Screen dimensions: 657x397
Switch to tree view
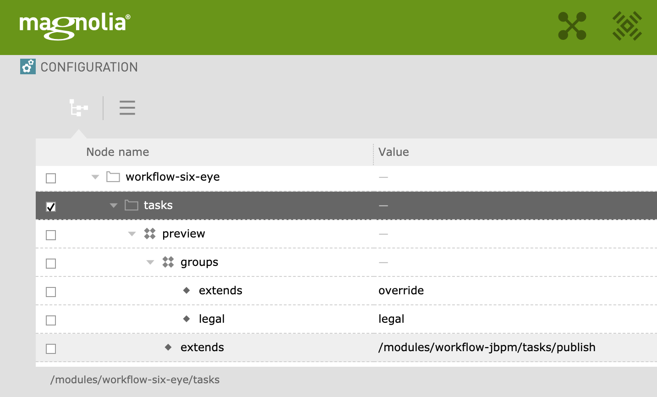tap(79, 108)
